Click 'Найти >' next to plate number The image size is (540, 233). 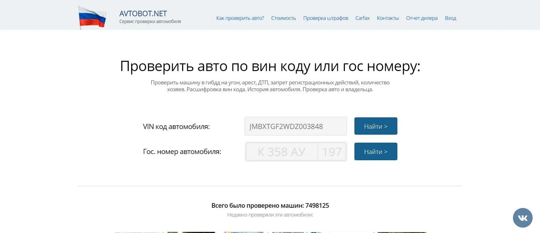tap(376, 151)
